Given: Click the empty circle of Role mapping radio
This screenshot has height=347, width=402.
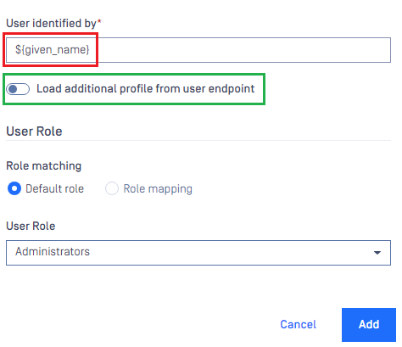Looking at the screenshot, I should tap(112, 188).
